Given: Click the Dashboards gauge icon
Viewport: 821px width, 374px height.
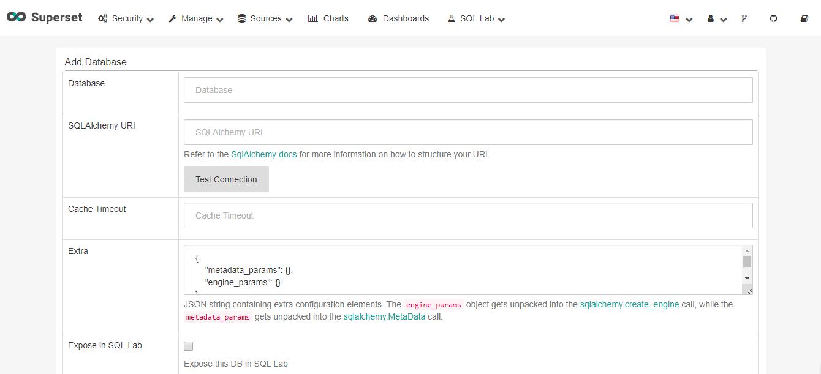Looking at the screenshot, I should tap(373, 19).
